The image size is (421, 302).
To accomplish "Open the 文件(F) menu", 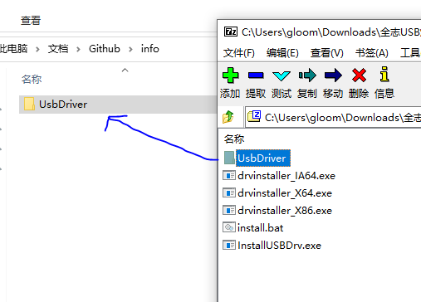I will (x=238, y=53).
